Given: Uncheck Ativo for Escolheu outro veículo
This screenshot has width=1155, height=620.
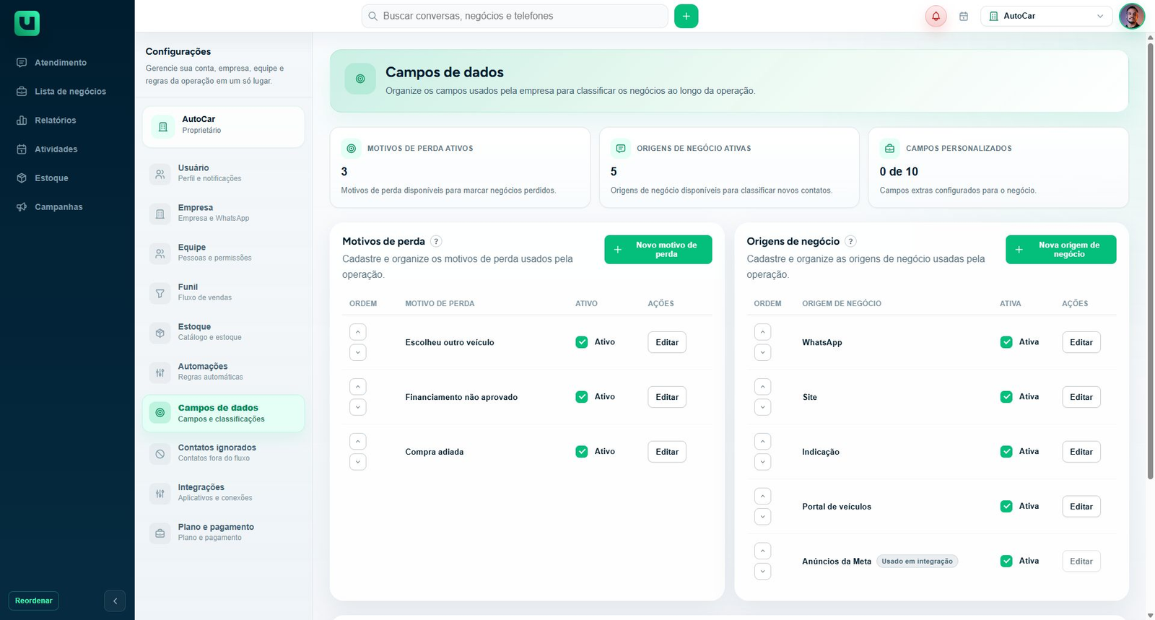Looking at the screenshot, I should [582, 342].
